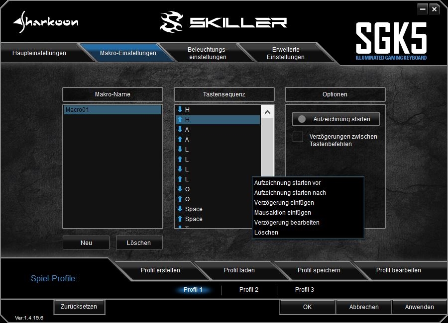Click the version text Ver:1.4.19.6
This screenshot has width=448, height=323.
coord(29,318)
